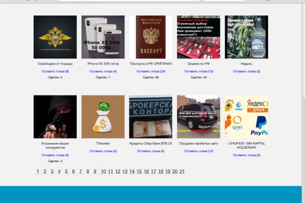Go to page 14 in pagination
Viewport: 305px width, 203px height.
[132, 172]
